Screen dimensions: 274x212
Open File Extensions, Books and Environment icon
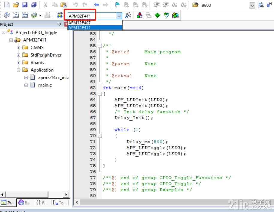(140, 15)
